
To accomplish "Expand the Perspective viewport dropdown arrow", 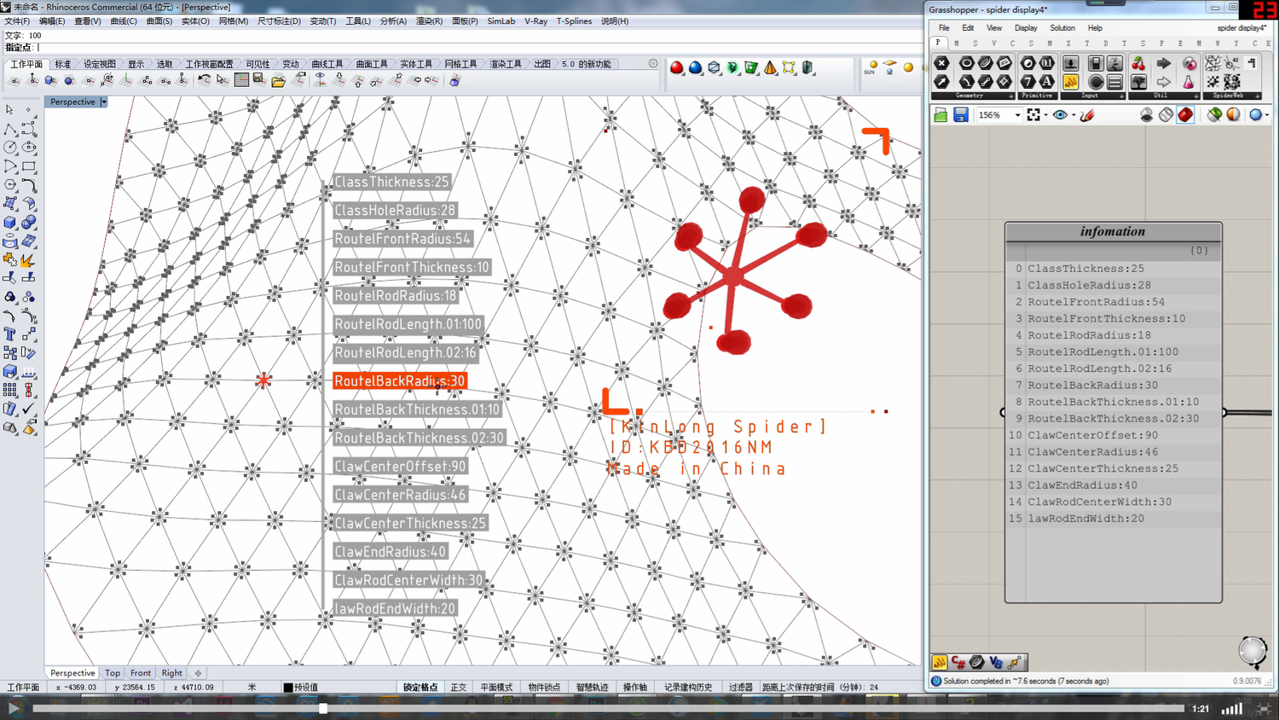I will coord(104,102).
